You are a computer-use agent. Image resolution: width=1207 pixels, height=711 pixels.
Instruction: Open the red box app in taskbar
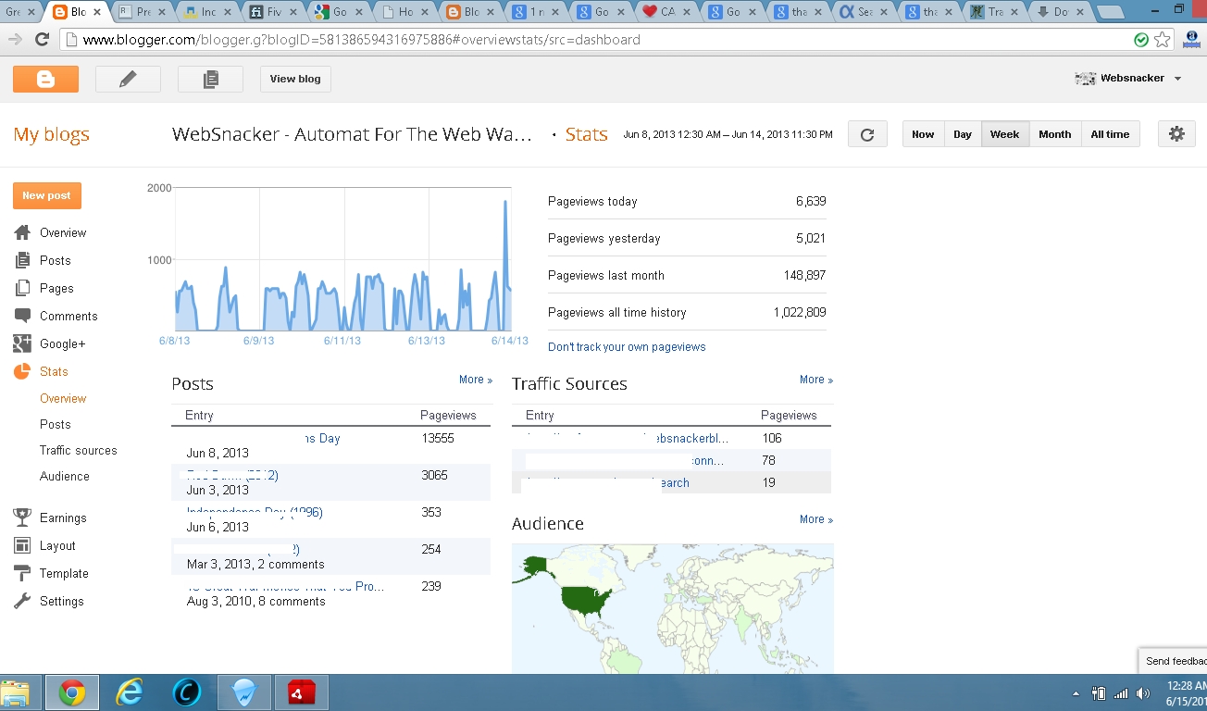[x=302, y=692]
